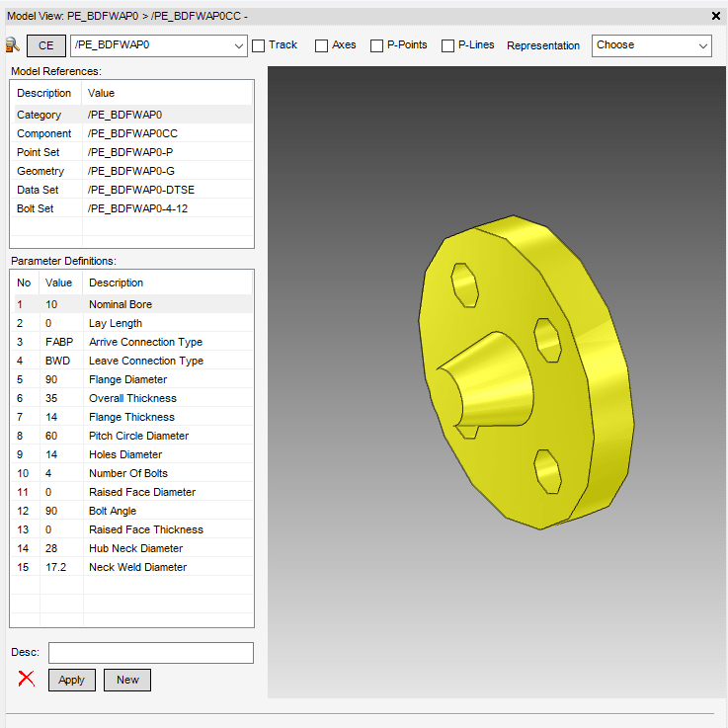Click the Apply button

(x=72, y=680)
